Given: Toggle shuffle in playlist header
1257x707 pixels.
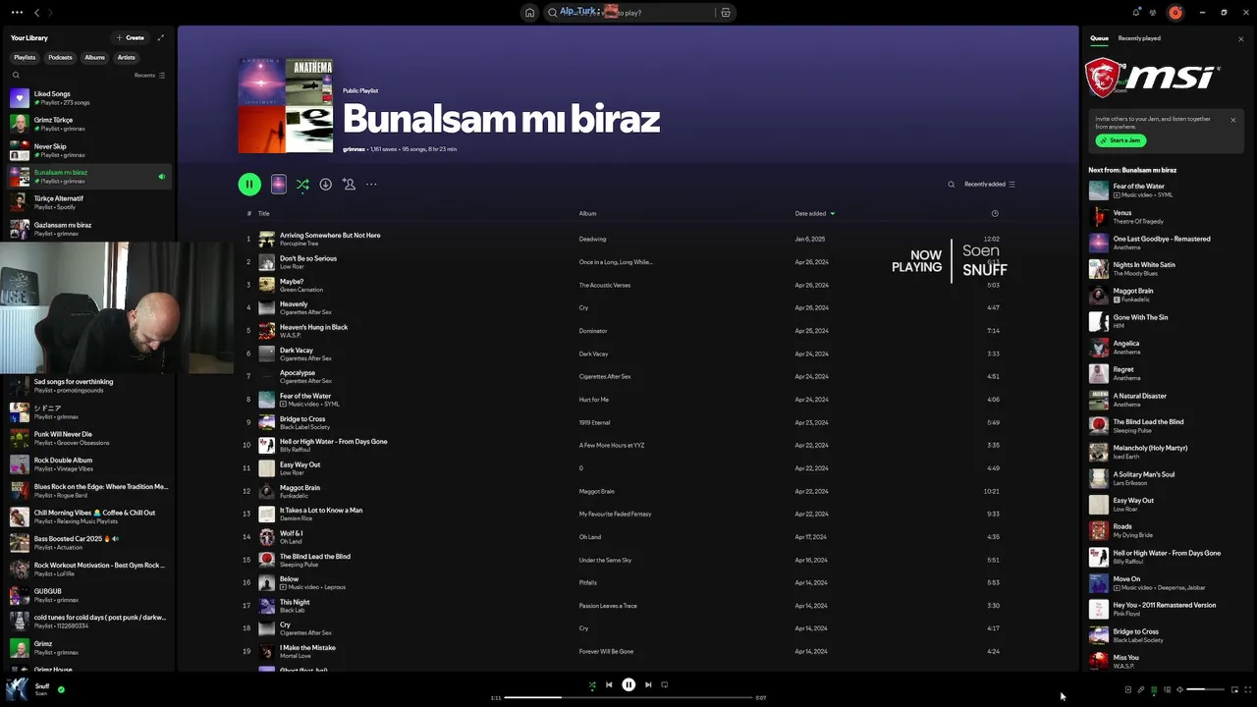Looking at the screenshot, I should [x=302, y=184].
